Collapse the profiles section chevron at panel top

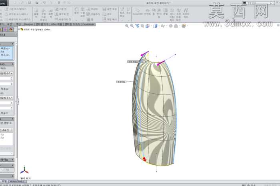pos(12,44)
